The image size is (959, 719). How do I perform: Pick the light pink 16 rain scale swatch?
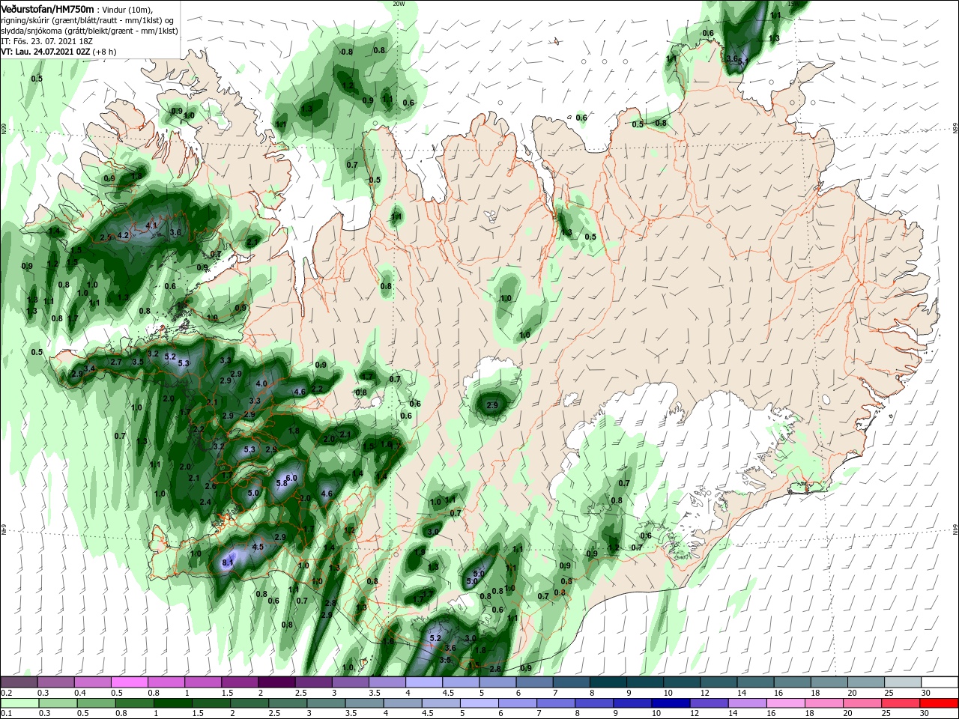(786, 704)
